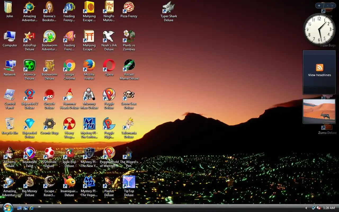Expand hidden Quick Launch items chevron
Screen dimensions: 339x212
[39, 207]
